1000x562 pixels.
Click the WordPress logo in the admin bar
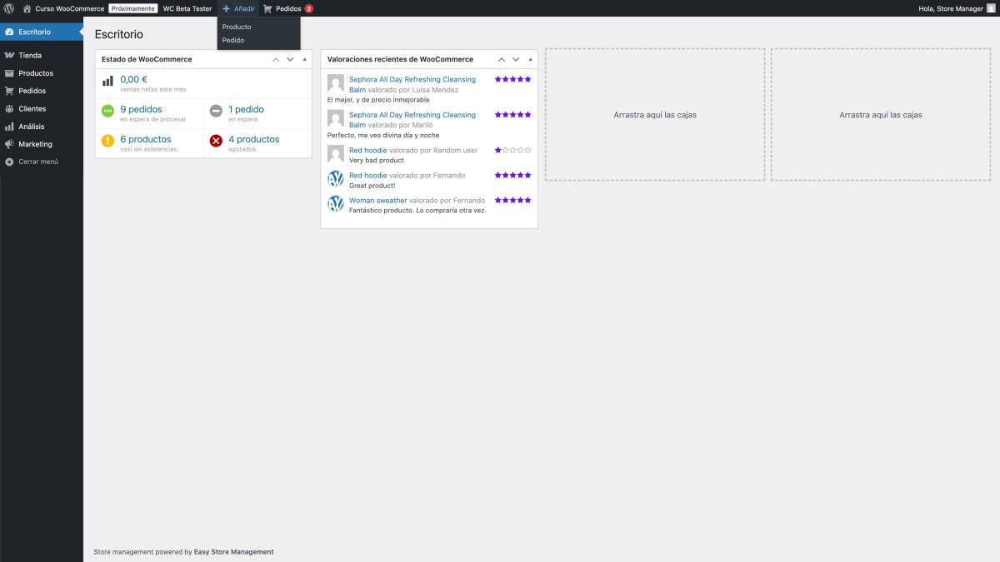(x=8, y=8)
